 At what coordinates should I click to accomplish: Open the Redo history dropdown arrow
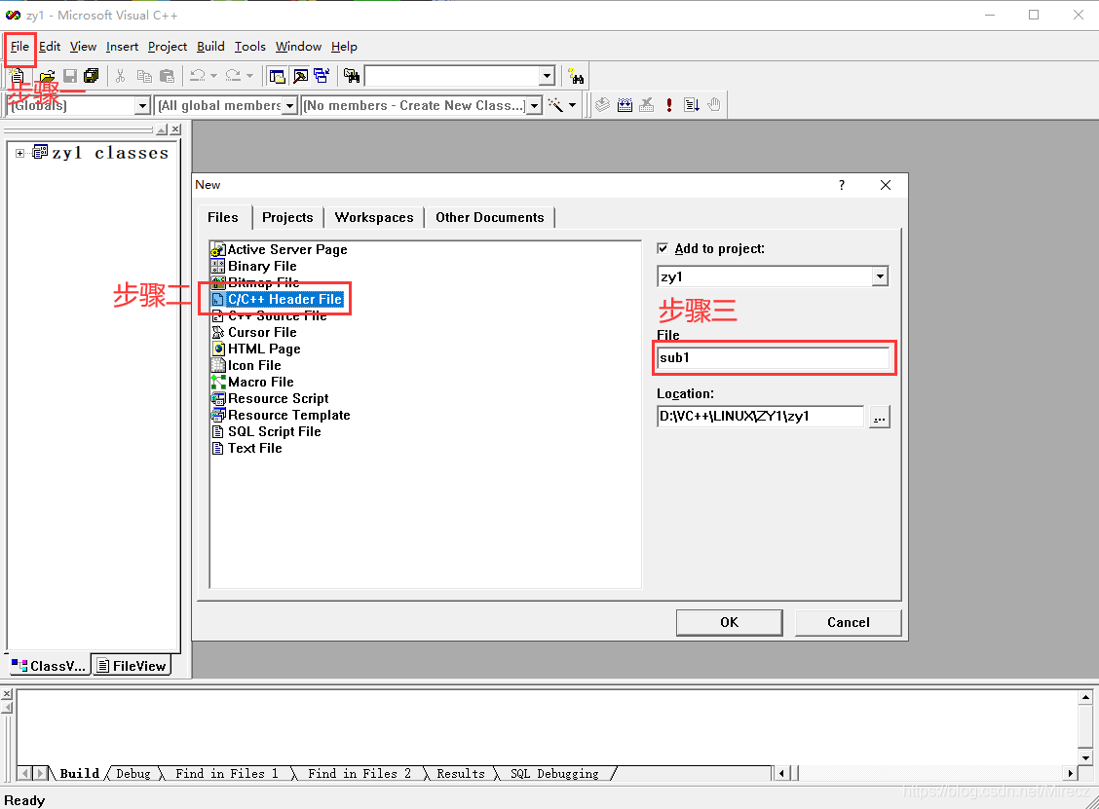pyautogui.click(x=249, y=76)
